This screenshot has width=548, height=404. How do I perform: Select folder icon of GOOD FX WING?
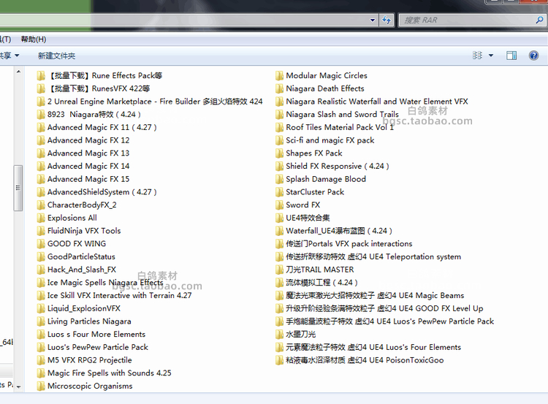point(41,243)
